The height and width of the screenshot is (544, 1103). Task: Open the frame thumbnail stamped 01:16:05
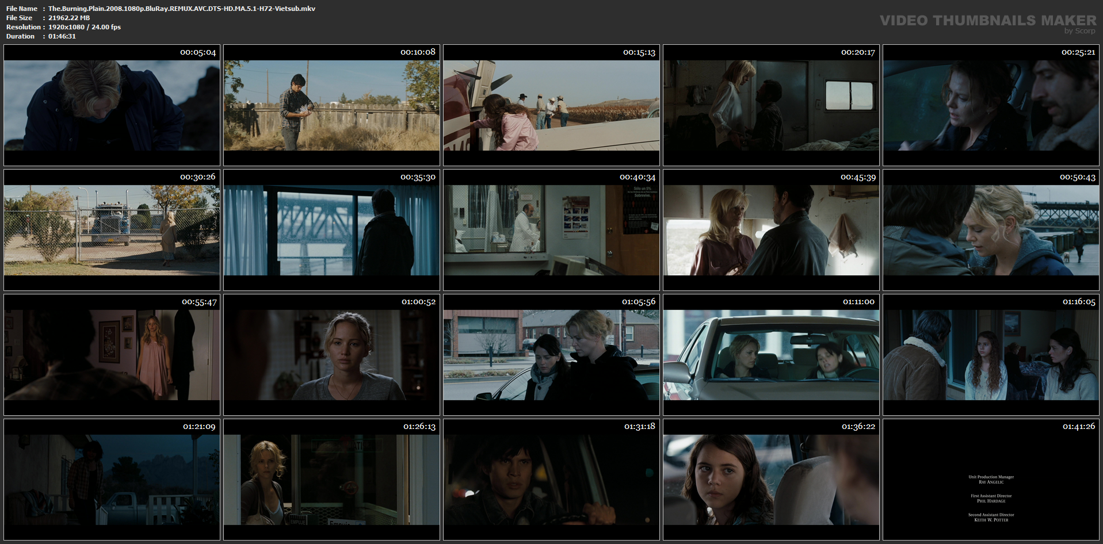(x=991, y=355)
